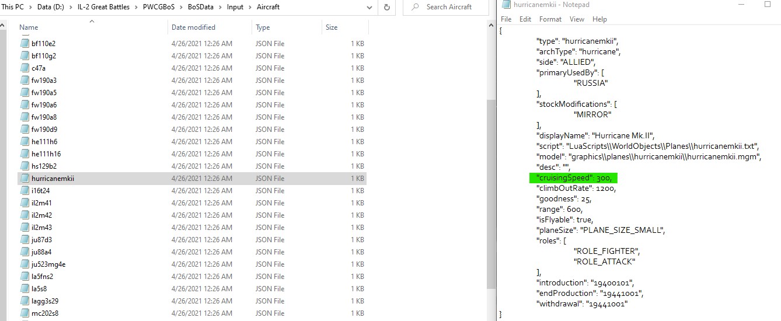Select the fw190a3 file icon
Viewport: 781px width, 321px height.
click(25, 81)
